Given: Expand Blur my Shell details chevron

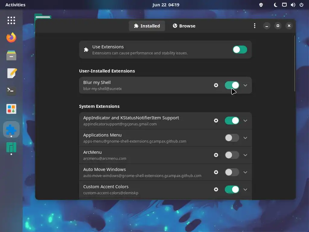Looking at the screenshot, I should pos(245,85).
